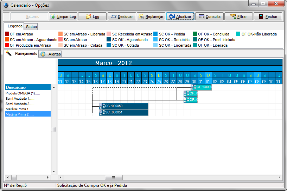Open Consulta calendar grid icon

click(x=201, y=17)
